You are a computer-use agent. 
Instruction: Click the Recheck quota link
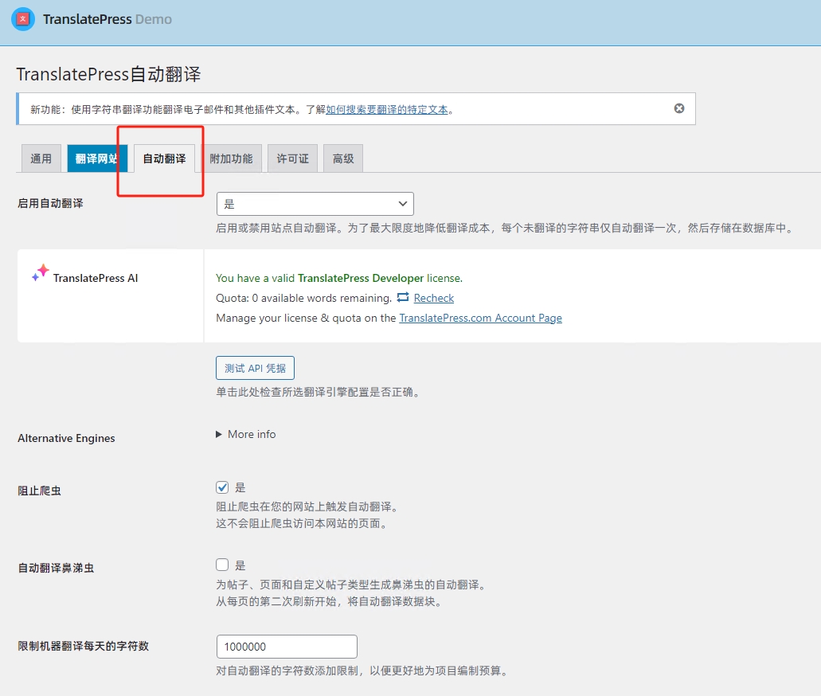433,298
